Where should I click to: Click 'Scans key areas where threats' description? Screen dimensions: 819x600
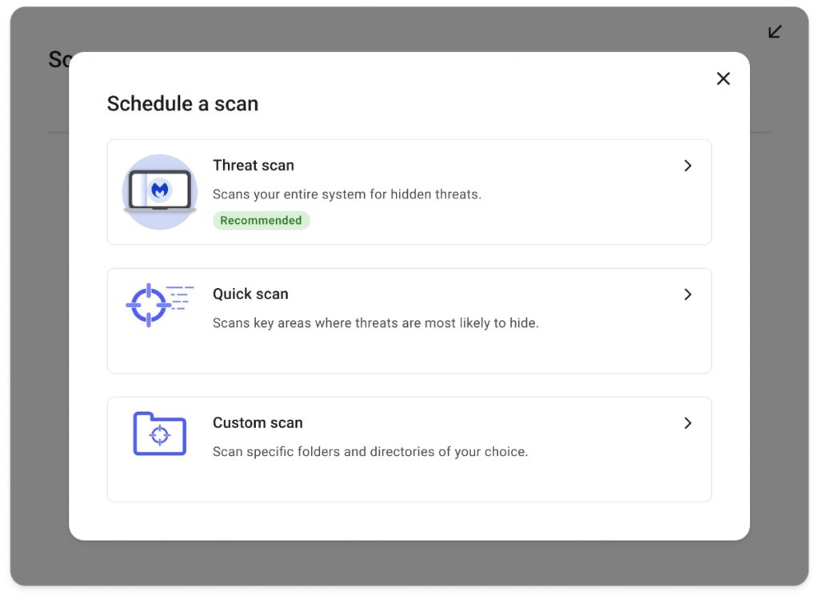pyautogui.click(x=375, y=323)
